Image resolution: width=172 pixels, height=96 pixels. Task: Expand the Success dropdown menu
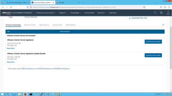[x=102, y=13]
